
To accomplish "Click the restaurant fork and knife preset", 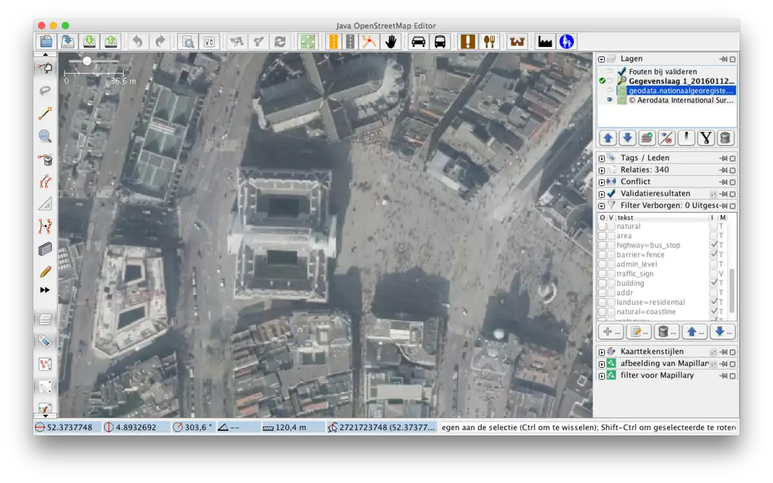I will coord(490,42).
